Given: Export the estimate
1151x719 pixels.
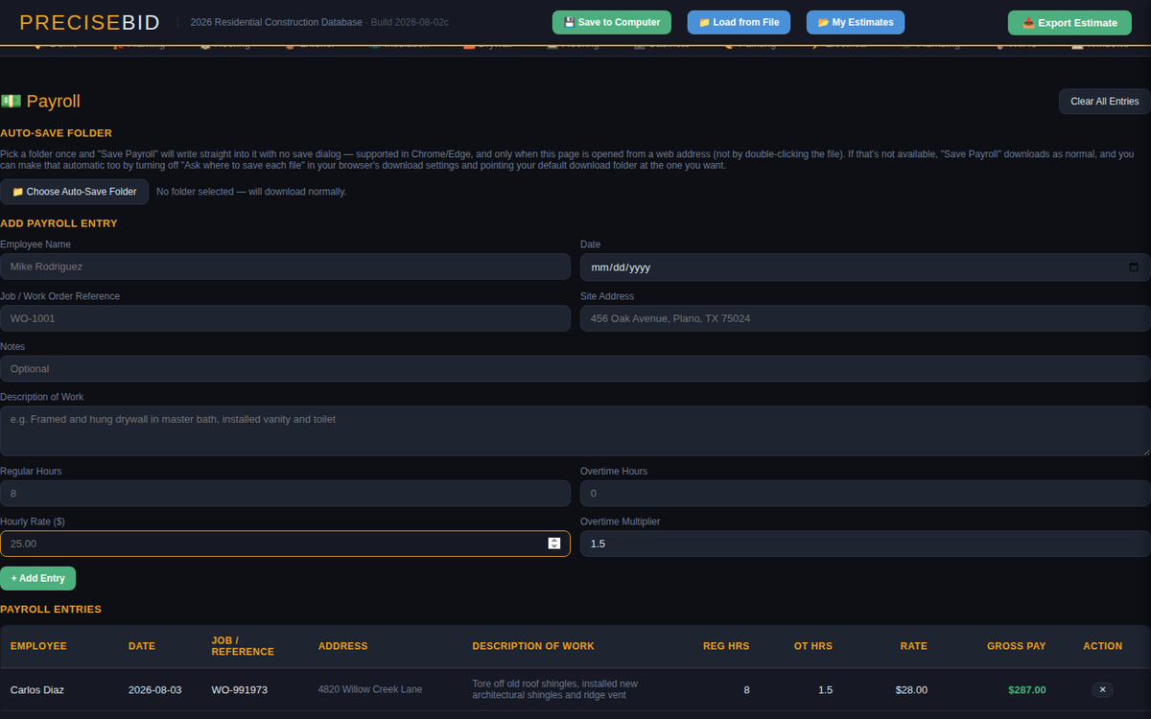Looking at the screenshot, I should click(x=1069, y=23).
